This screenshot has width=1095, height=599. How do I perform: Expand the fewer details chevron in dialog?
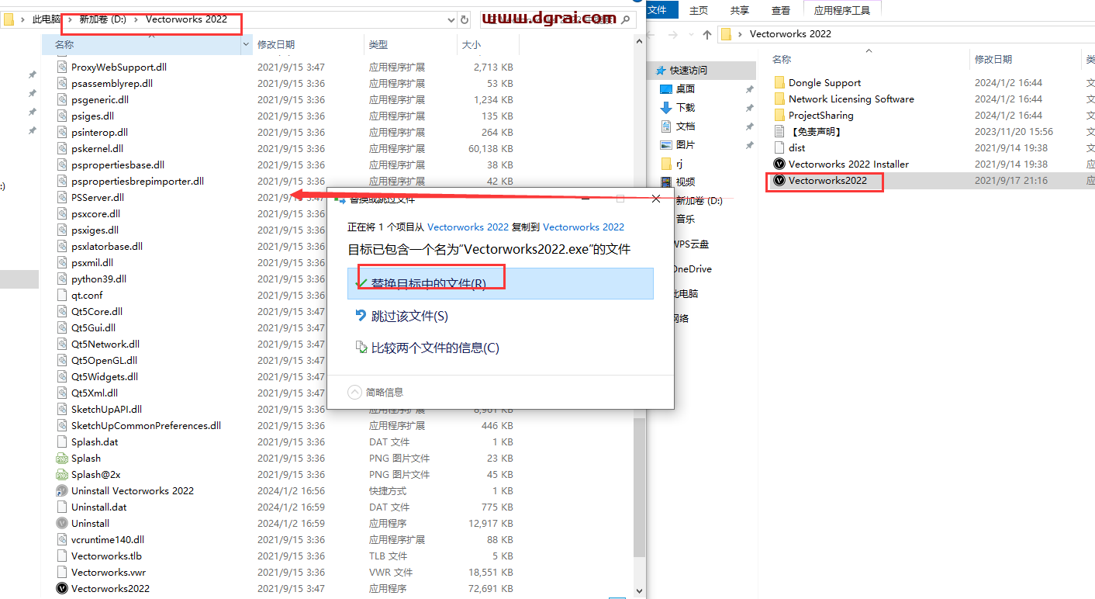pos(355,392)
